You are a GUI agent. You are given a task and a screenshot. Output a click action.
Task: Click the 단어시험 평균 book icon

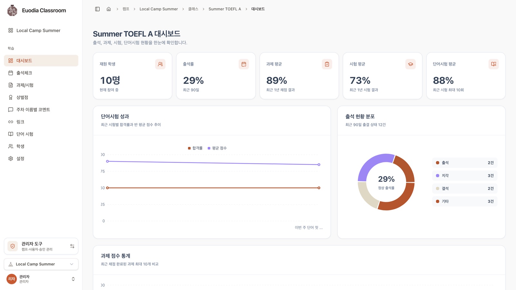click(494, 64)
